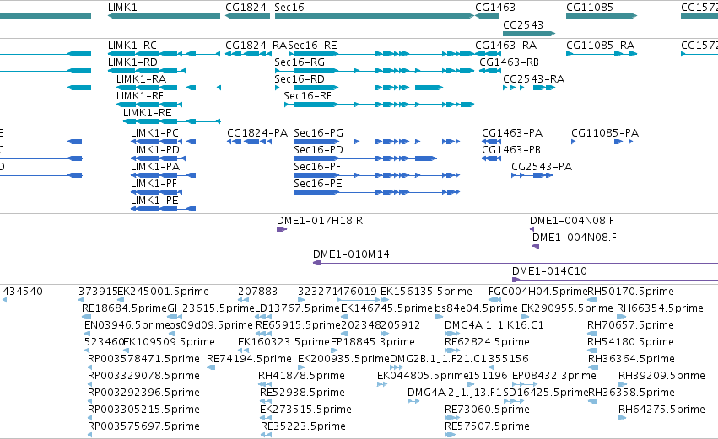Select BAC clone DME1-010M14
Screen dimensions: 718x439
(x=351, y=254)
